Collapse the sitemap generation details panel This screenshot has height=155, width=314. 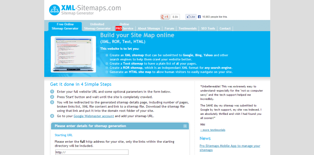click(185, 126)
